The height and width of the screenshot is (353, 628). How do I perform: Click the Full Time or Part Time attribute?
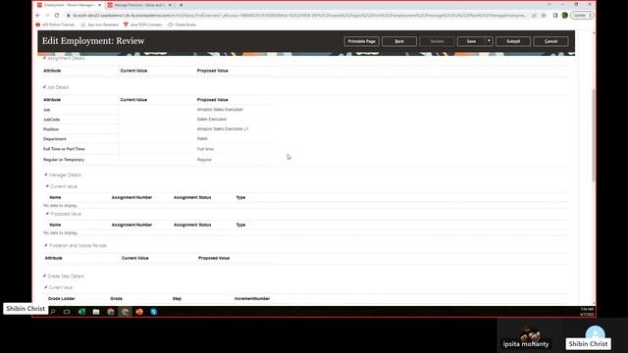coord(64,149)
